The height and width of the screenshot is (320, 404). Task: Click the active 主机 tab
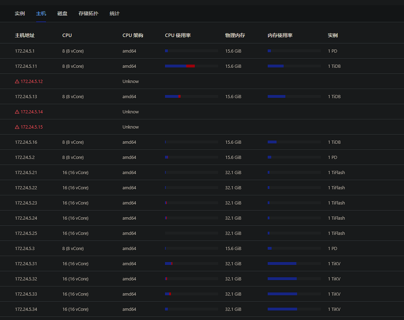pyautogui.click(x=41, y=13)
